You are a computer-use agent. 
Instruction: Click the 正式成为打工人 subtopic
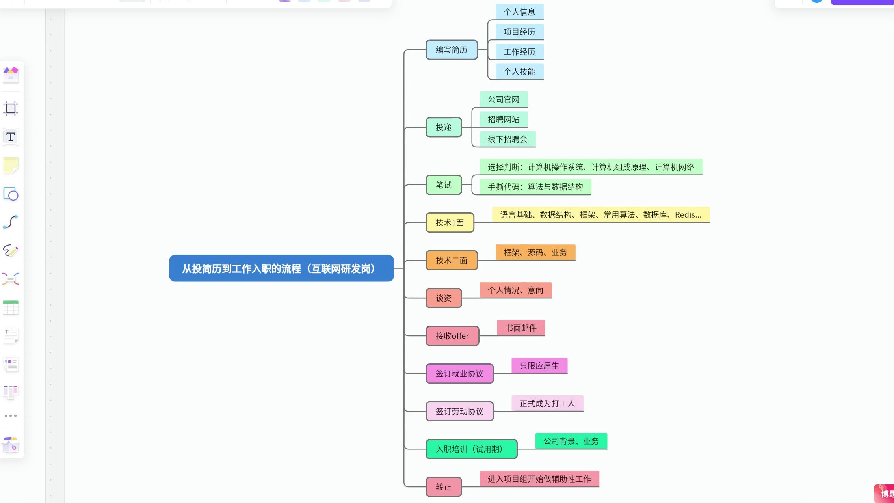click(x=547, y=404)
